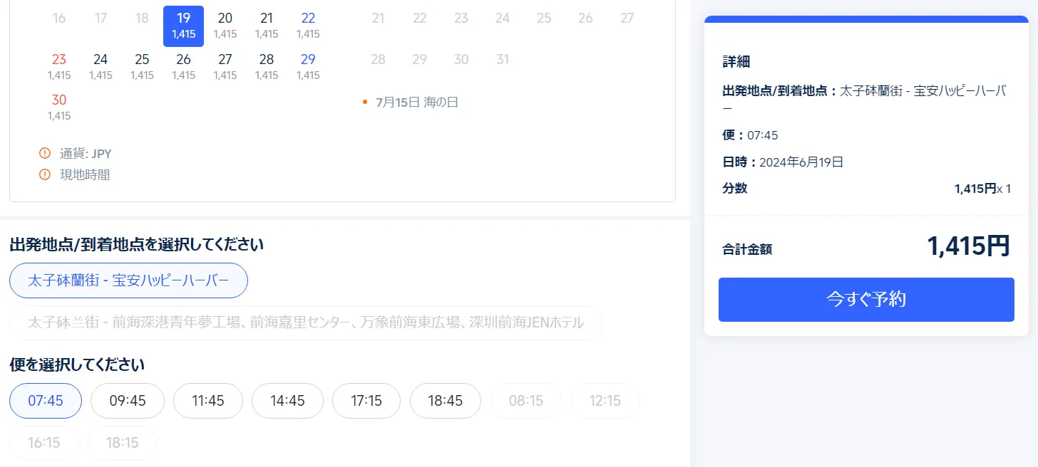Select route 太子砵蘭街 - 宝安ハッピーハーバー
Viewport: 1038px width, 467px height.
(128, 280)
